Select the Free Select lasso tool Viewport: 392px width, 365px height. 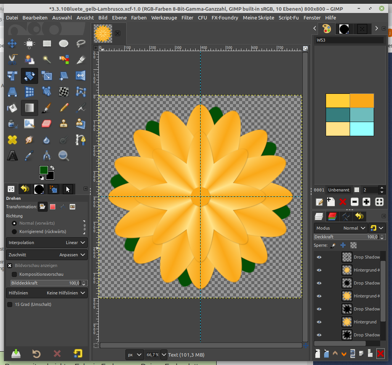[81, 43]
